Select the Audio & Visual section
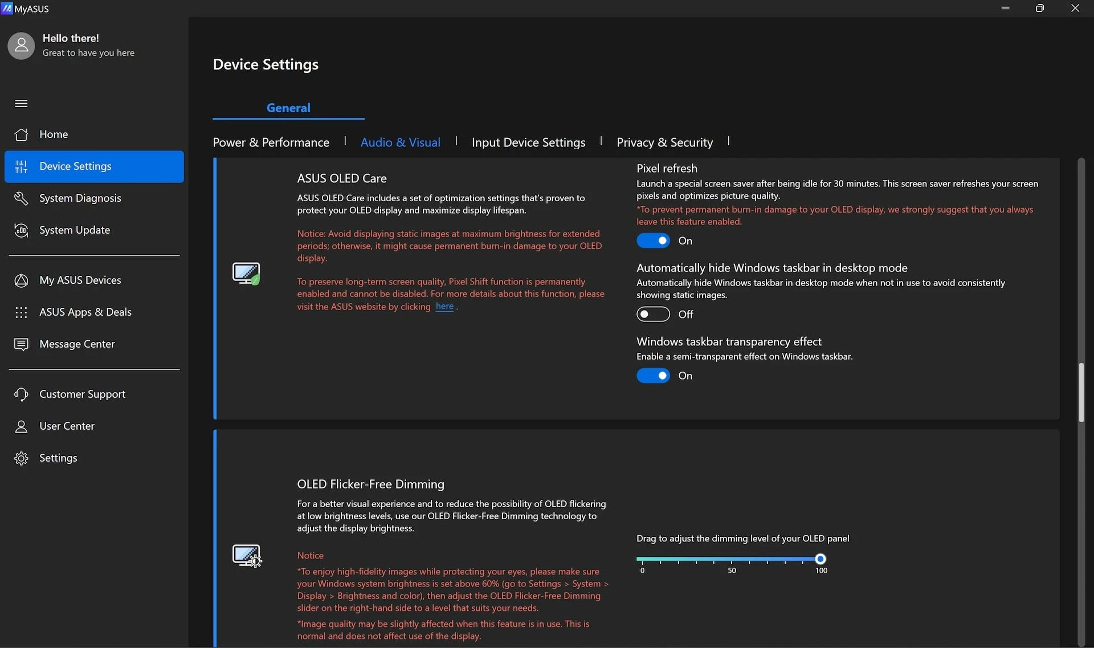The image size is (1094, 648). point(401,142)
